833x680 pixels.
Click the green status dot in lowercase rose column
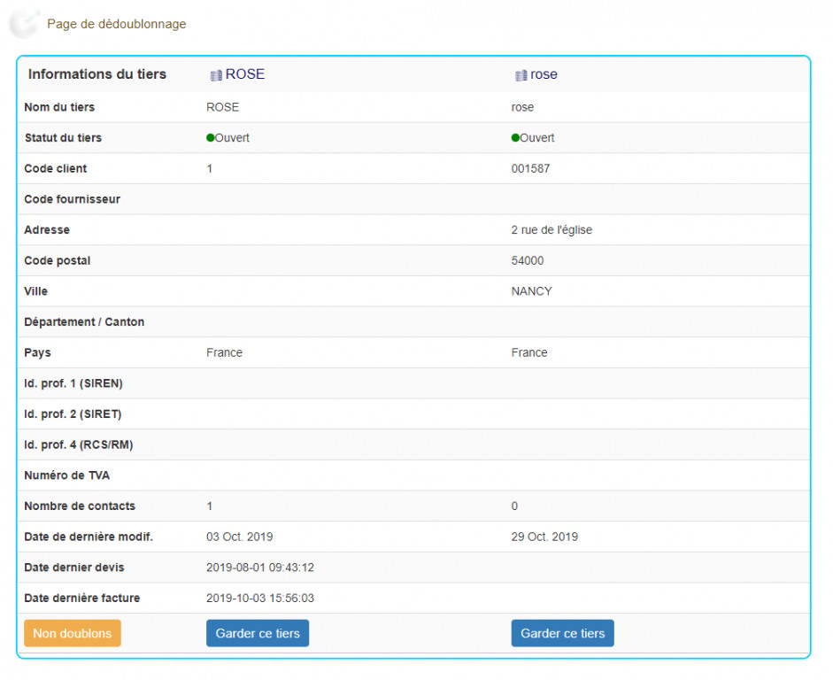(x=515, y=138)
